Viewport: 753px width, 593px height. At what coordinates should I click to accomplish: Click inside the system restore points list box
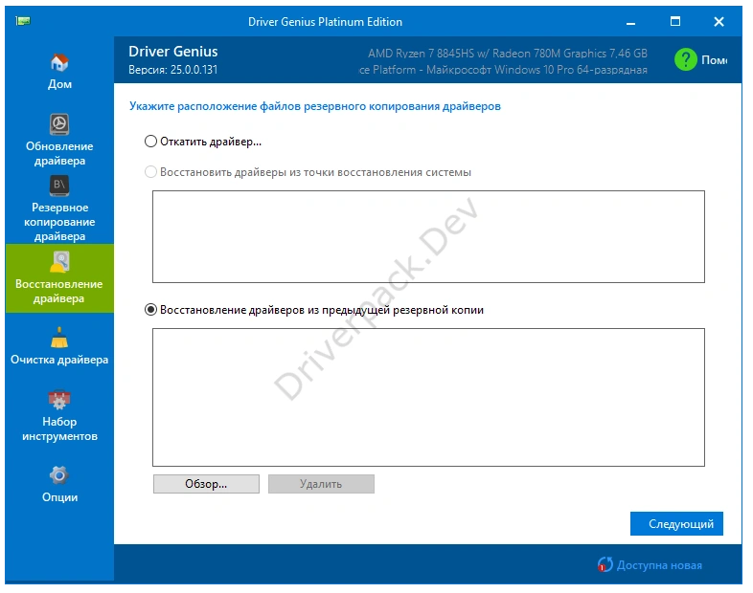pos(428,236)
